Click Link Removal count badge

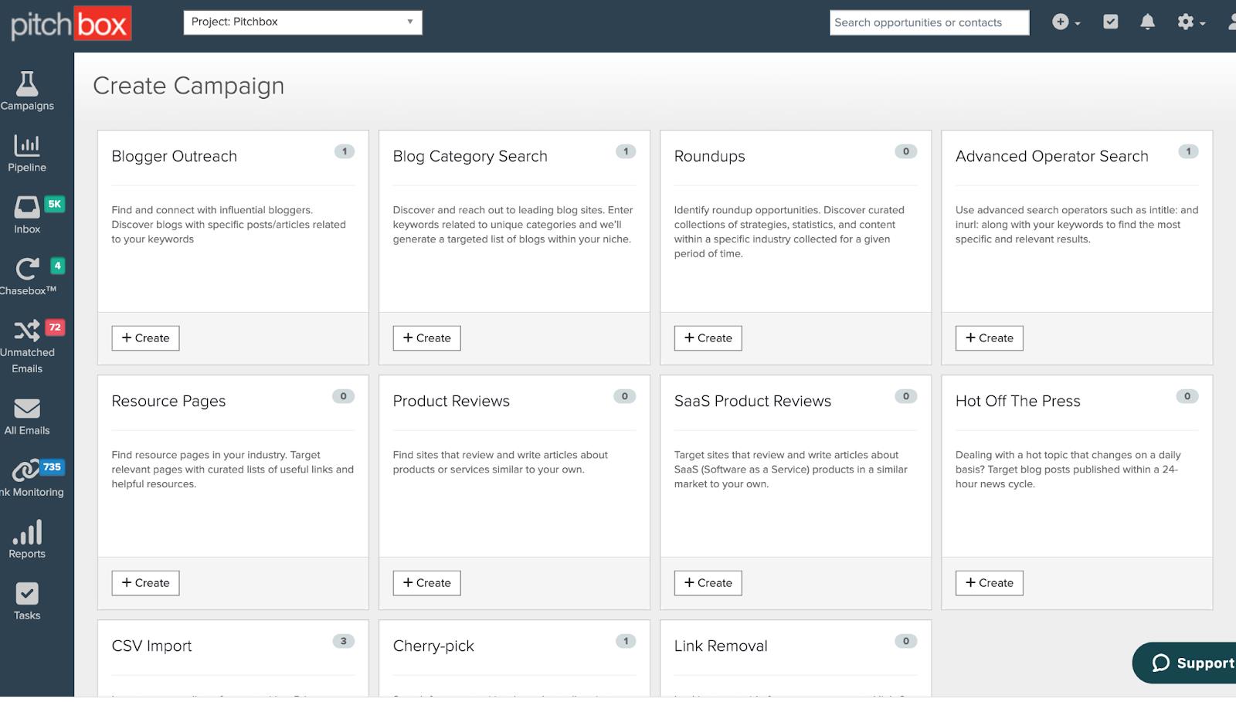[x=906, y=641]
